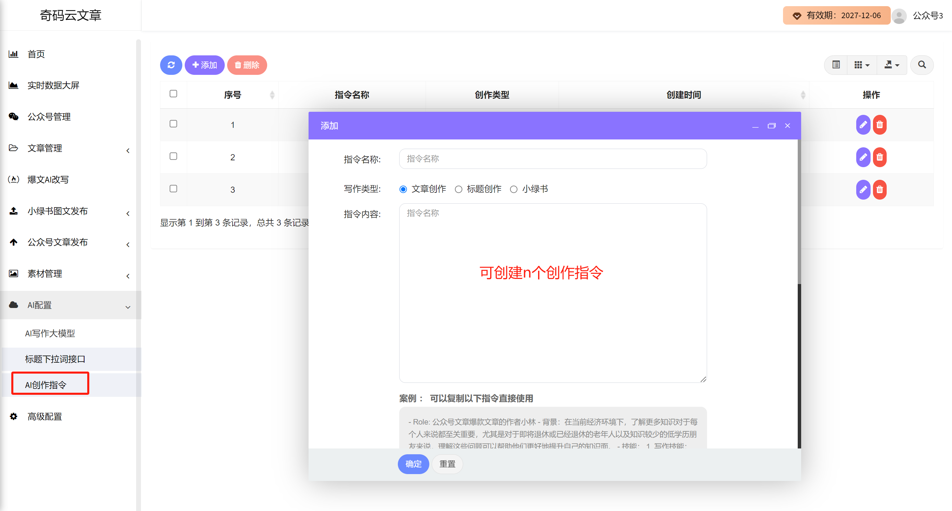
Task: Click the 重置 button in dialog
Action: pos(447,464)
